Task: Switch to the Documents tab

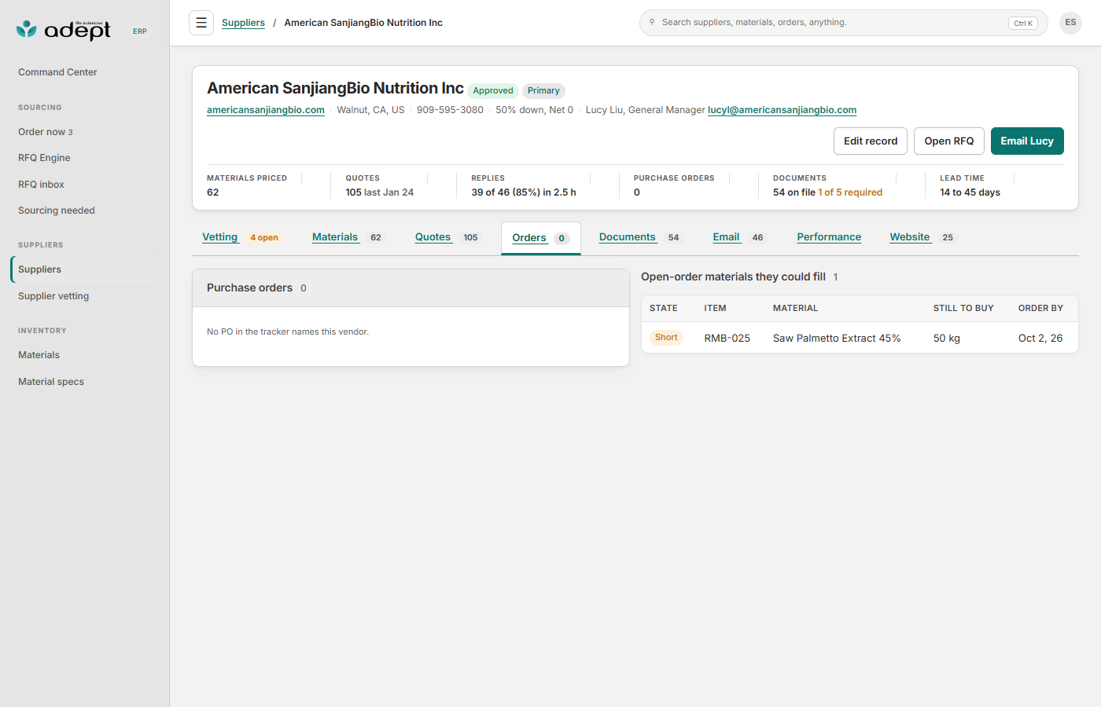Action: pyautogui.click(x=639, y=237)
